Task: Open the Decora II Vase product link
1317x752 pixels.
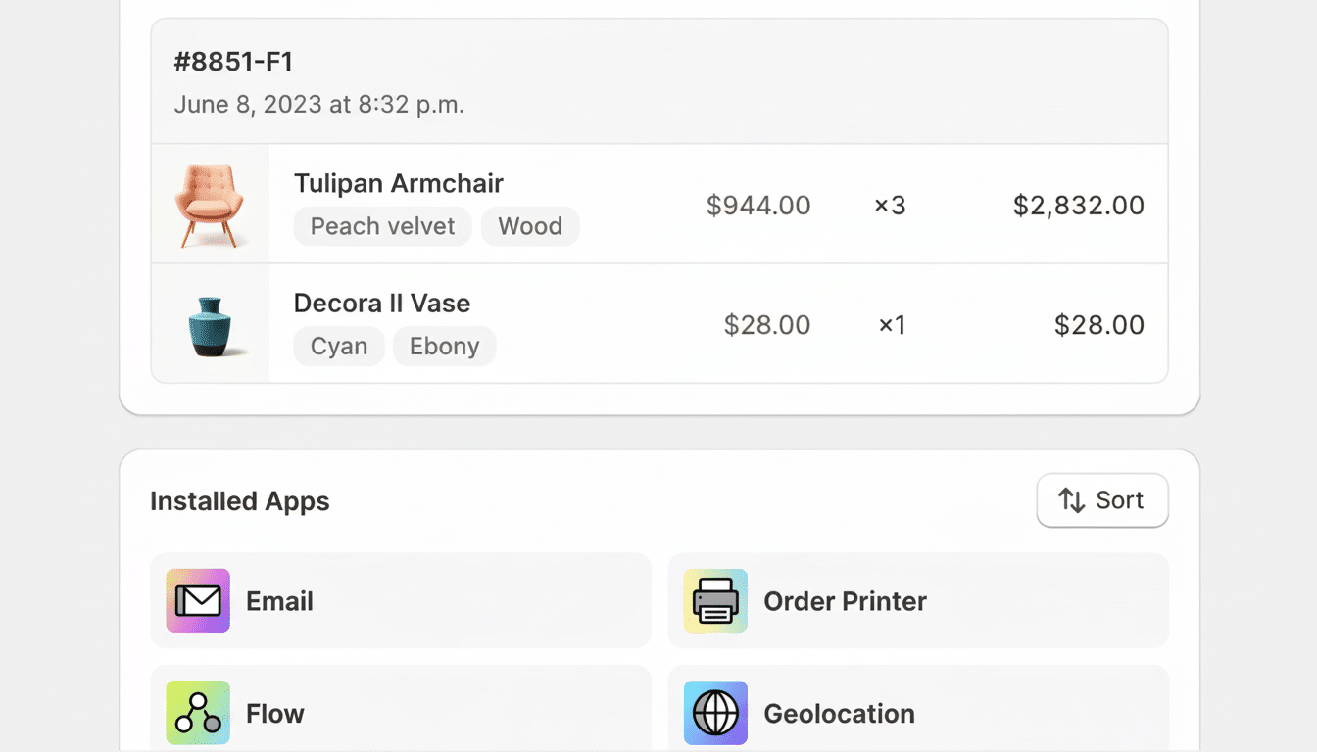Action: pos(381,303)
